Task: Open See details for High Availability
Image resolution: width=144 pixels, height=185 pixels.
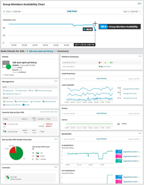Action: (x=107, y=67)
